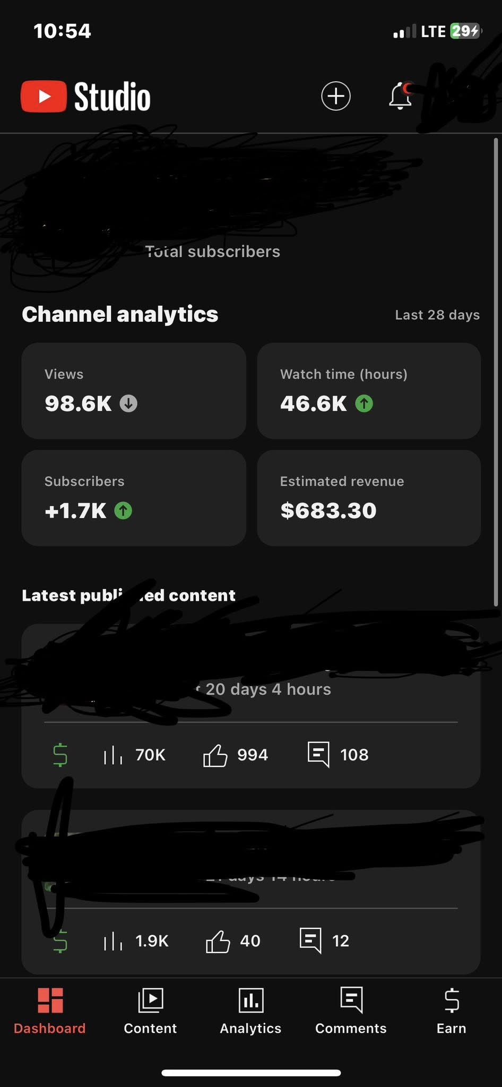The width and height of the screenshot is (502, 1087).
Task: Tap the thumbs-up icon beside 40
Action: pyautogui.click(x=218, y=941)
